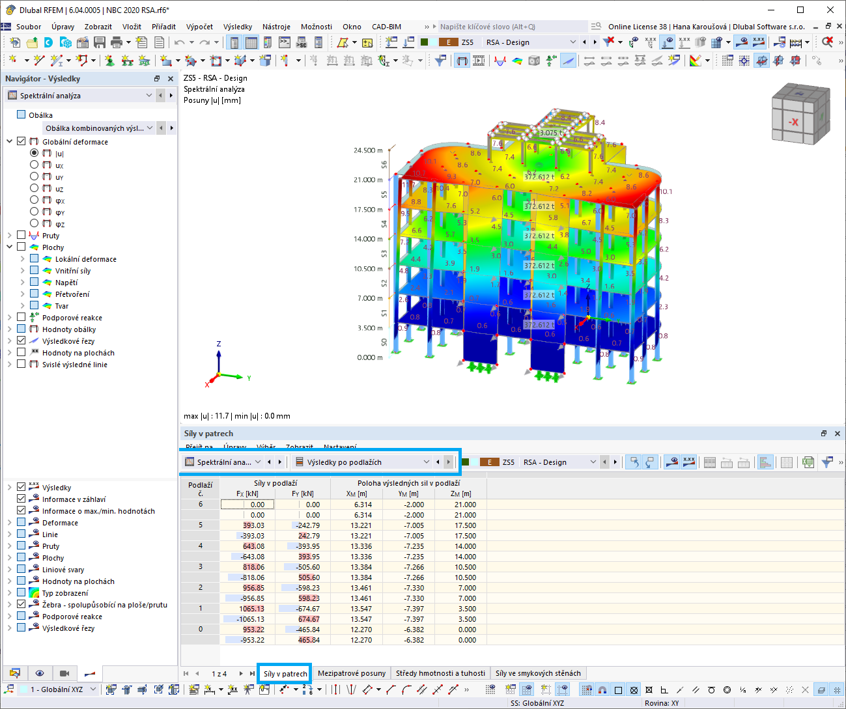Open the Navigator Views eye tab
This screenshot has height=709, width=846.
coord(40,673)
